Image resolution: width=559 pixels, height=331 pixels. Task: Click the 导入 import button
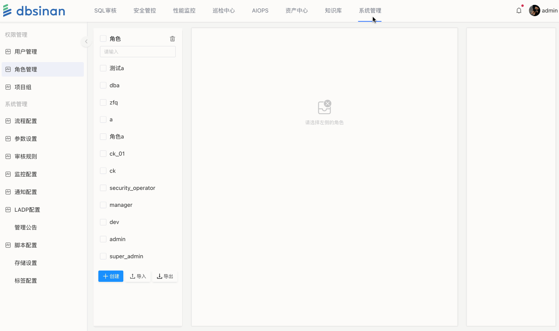[x=138, y=276]
